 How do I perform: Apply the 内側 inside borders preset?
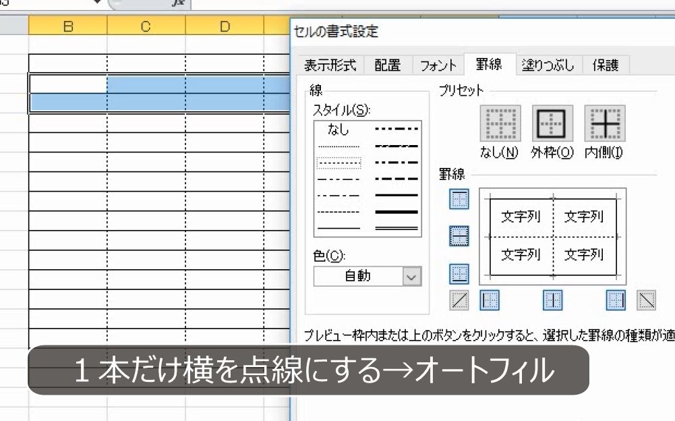pyautogui.click(x=606, y=124)
